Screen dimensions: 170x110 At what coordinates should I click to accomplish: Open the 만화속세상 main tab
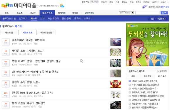(89, 13)
